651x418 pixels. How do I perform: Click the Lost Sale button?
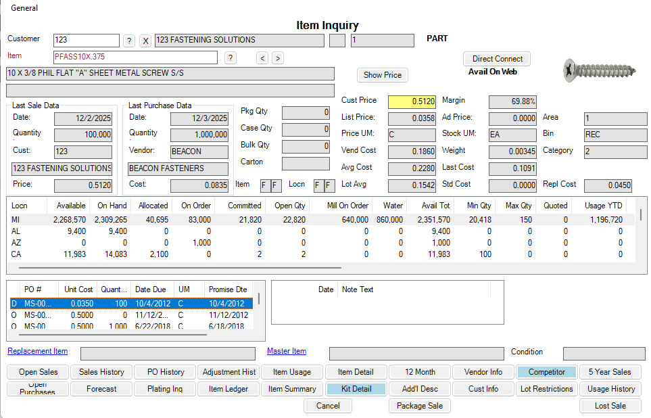[x=610, y=406]
